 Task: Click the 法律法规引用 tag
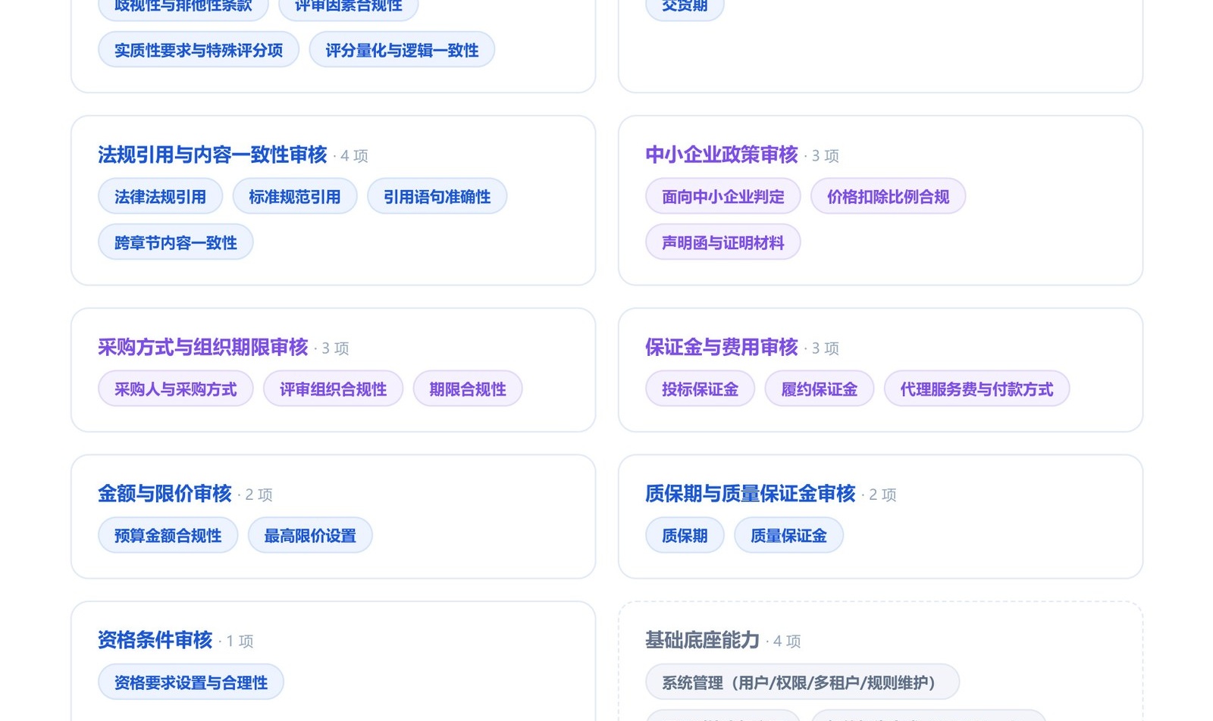pyautogui.click(x=160, y=197)
